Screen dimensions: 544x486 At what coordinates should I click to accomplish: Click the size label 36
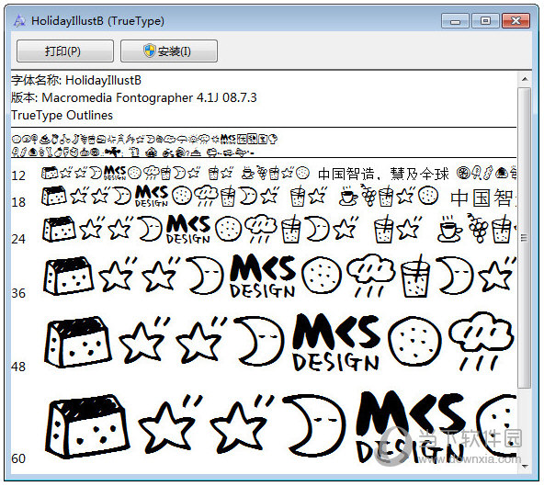tap(18, 293)
